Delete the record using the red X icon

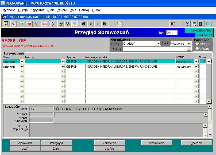pyautogui.click(x=29, y=24)
